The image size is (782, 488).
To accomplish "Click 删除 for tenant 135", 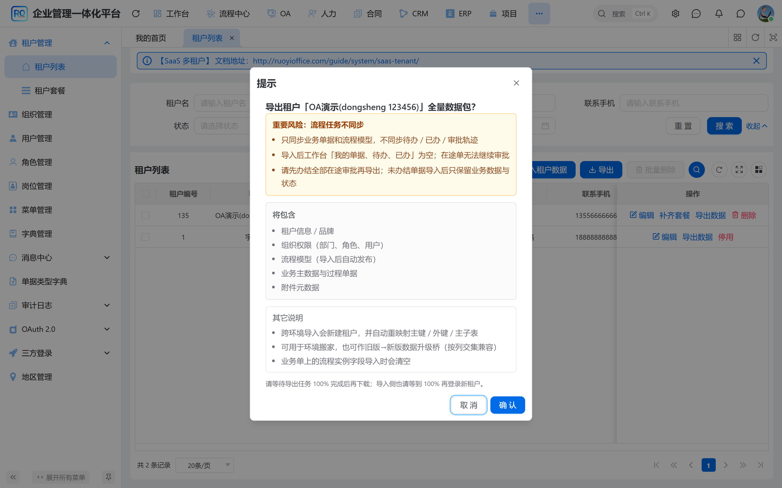I will tap(744, 215).
